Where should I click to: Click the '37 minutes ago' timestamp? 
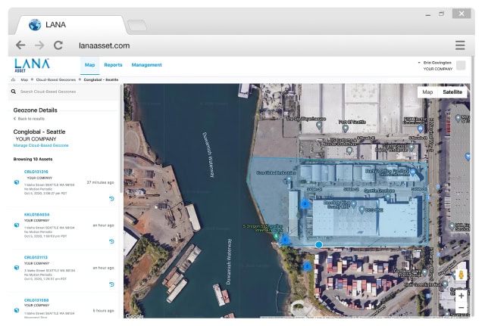(100, 182)
